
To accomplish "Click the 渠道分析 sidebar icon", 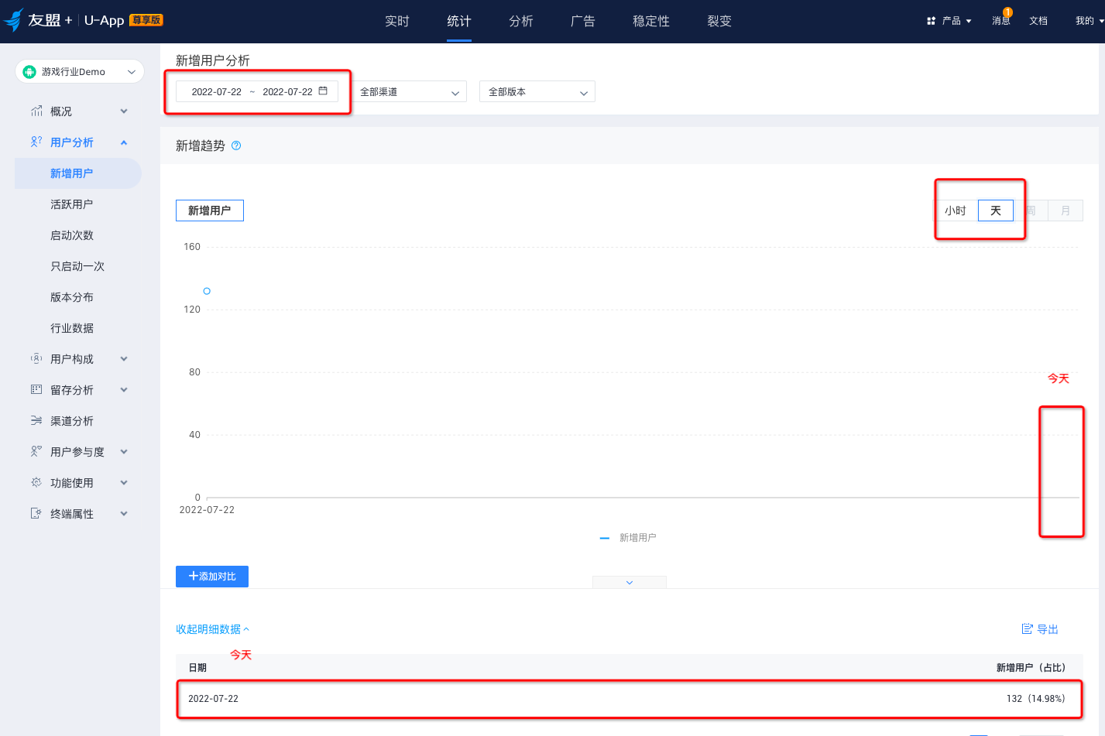I will 36,421.
